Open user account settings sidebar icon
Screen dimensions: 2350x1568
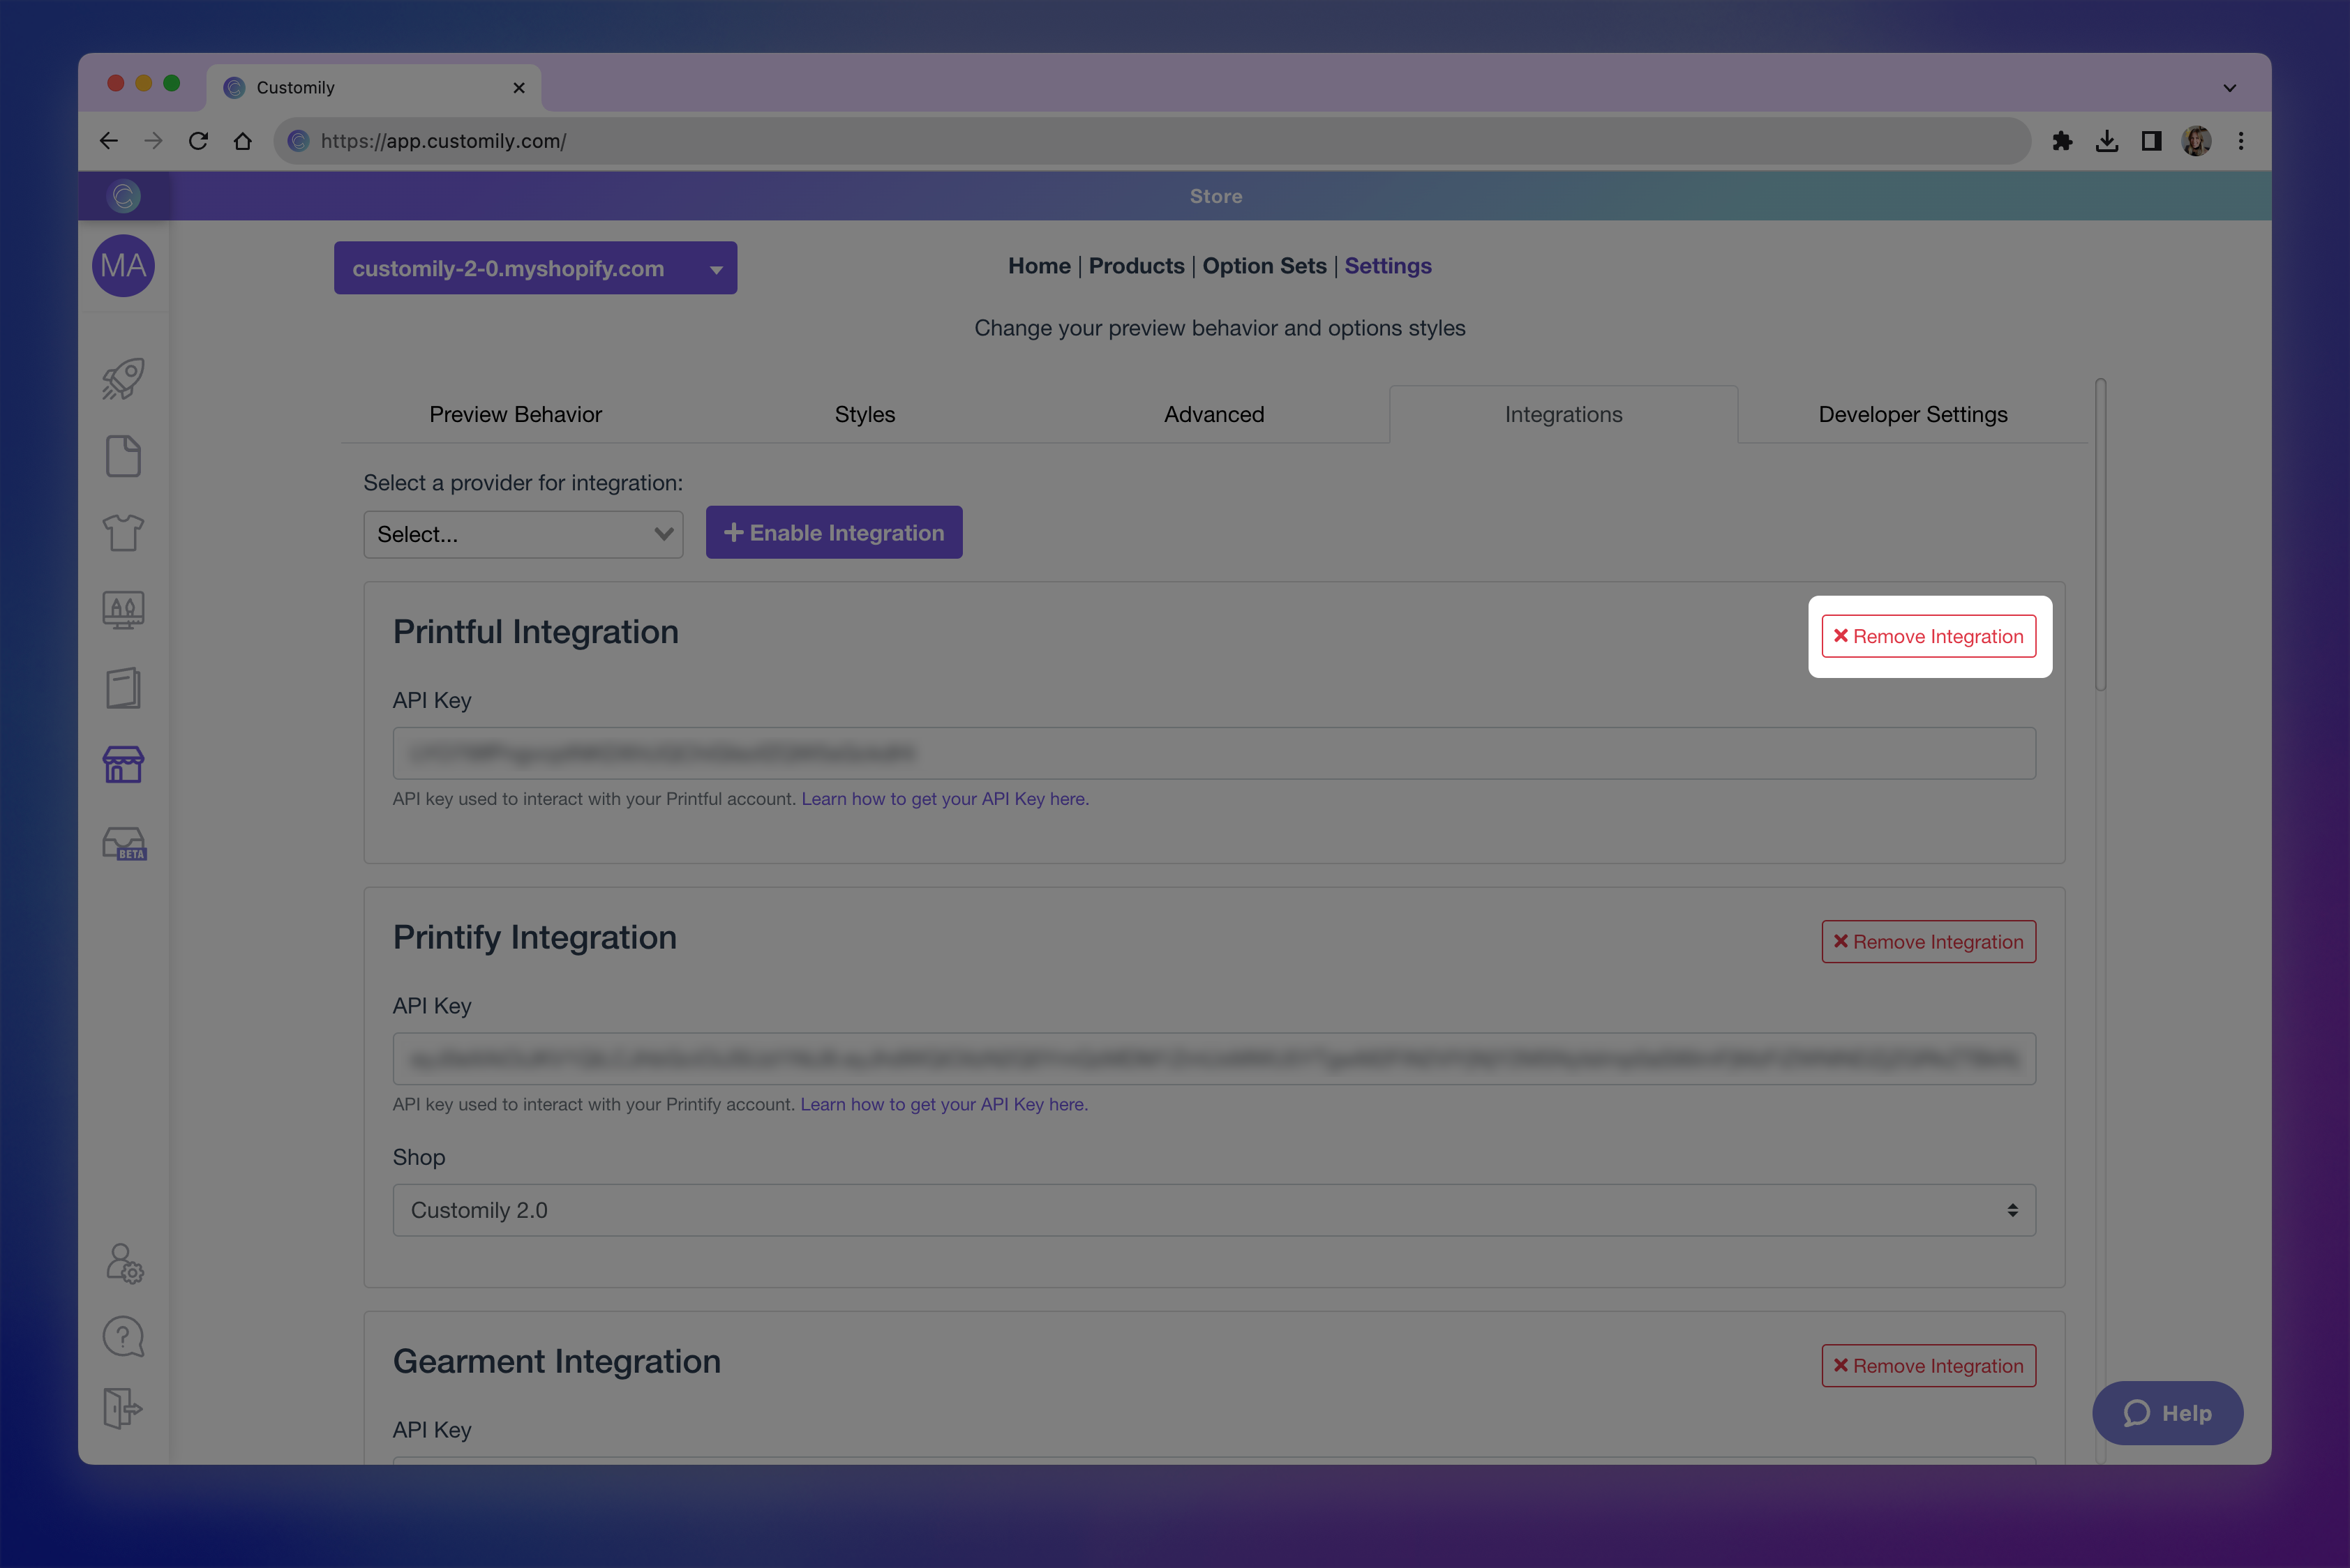[124, 1263]
